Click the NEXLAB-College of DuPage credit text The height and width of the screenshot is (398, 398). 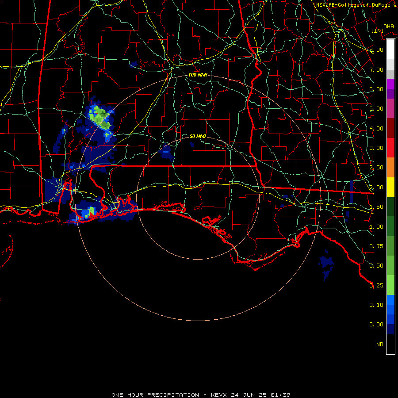click(x=356, y=5)
